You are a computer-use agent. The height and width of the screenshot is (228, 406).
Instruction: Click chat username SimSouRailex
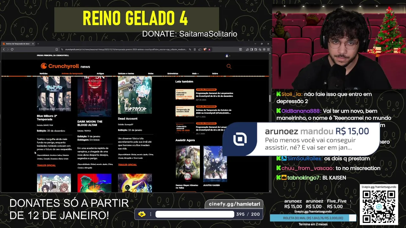click(x=304, y=159)
